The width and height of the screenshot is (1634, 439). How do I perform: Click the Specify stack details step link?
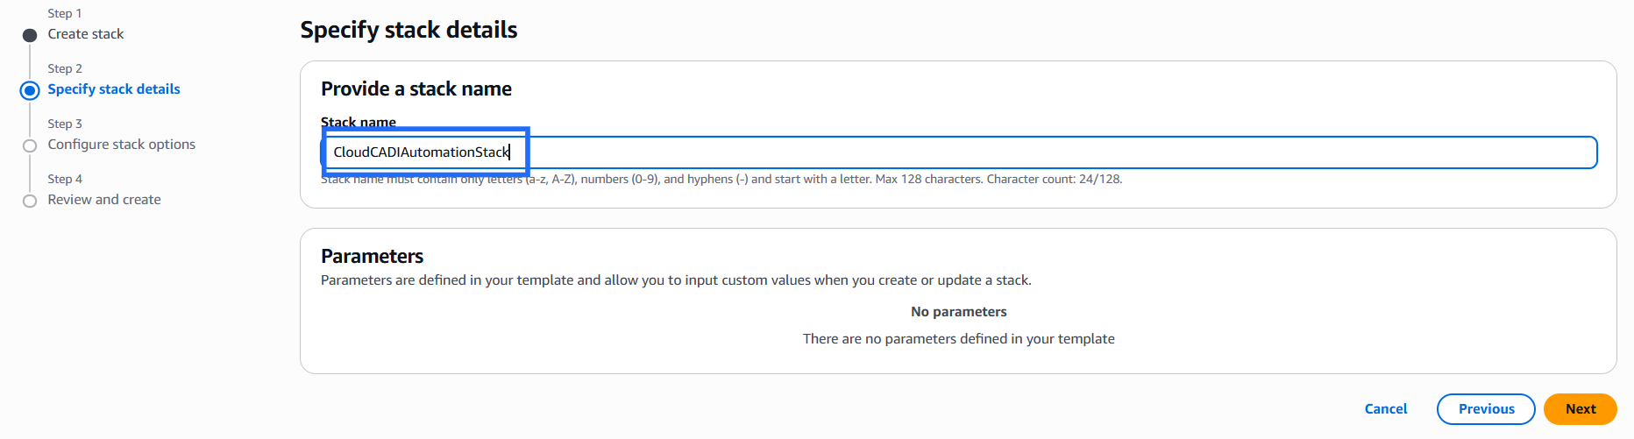113,89
